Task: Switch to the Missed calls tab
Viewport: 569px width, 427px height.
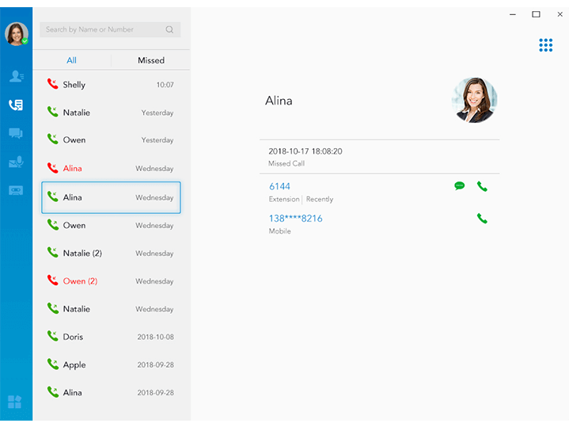Action: coord(151,60)
